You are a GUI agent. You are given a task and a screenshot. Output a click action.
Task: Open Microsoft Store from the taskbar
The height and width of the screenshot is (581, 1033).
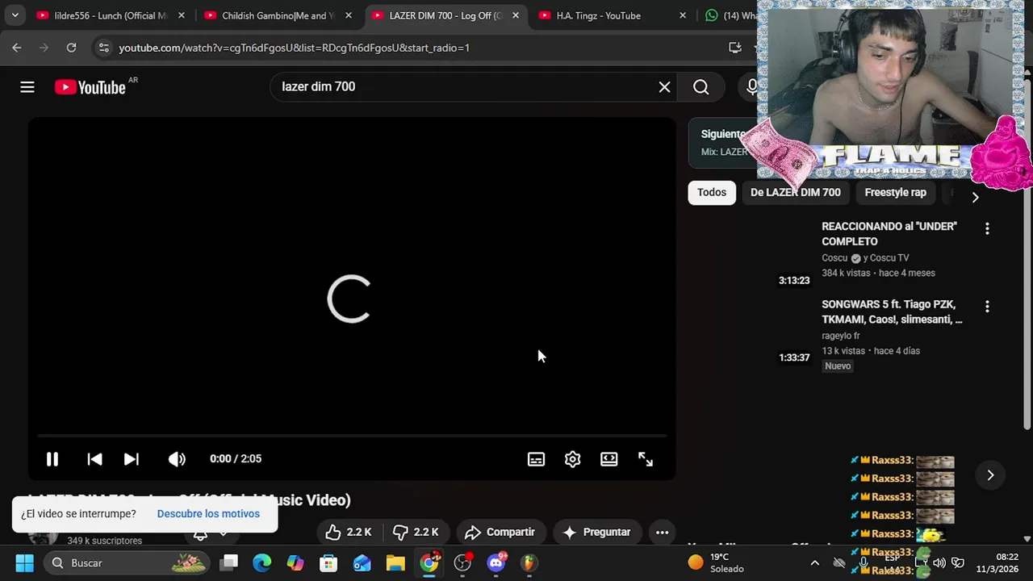click(x=328, y=562)
